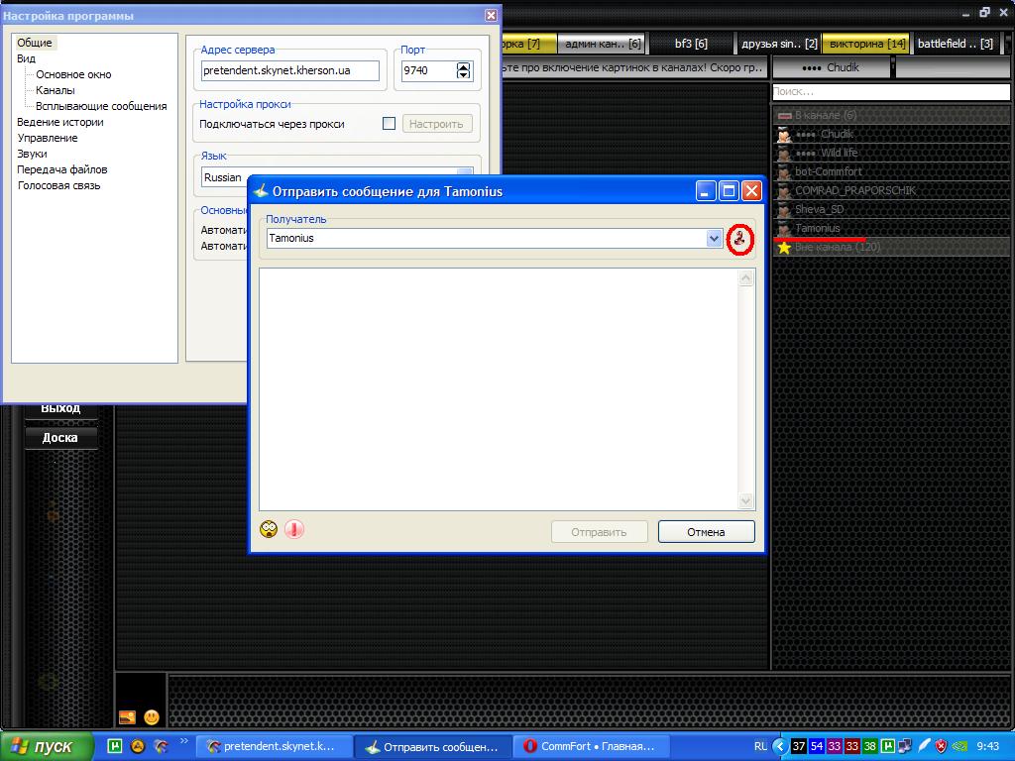Click the red exclamation mark icon
This screenshot has height=761, width=1015.
pos(294,529)
